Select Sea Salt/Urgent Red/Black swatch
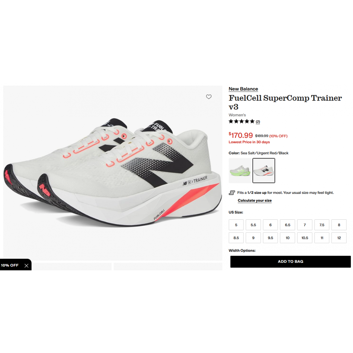The width and height of the screenshot is (353, 353). point(264,171)
